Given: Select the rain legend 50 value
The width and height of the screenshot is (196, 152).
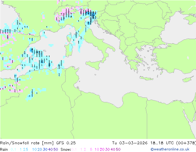Looking at the screenshot, I should point(56,150).
